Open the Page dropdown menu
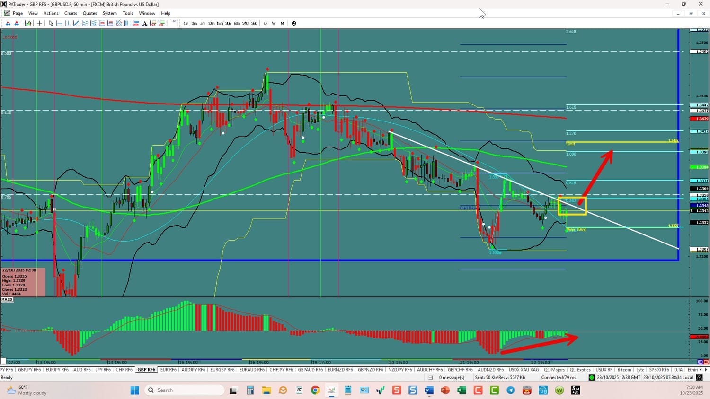Image resolution: width=710 pixels, height=399 pixels. tap(18, 13)
